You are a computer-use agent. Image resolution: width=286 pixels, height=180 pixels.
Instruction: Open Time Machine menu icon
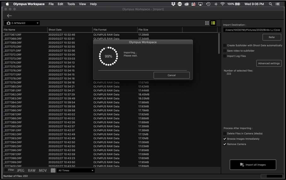click(208, 4)
